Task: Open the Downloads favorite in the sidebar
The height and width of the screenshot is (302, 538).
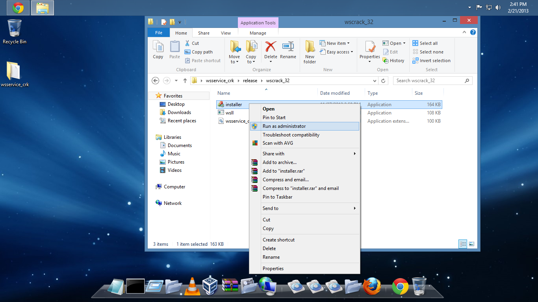Action: pyautogui.click(x=178, y=112)
